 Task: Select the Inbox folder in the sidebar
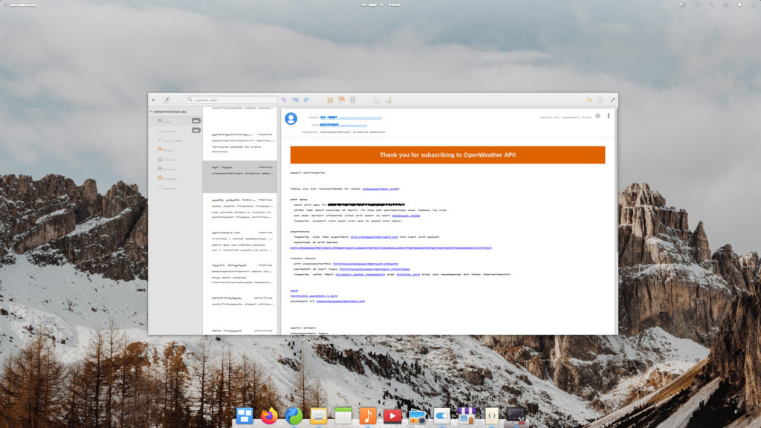click(x=175, y=121)
